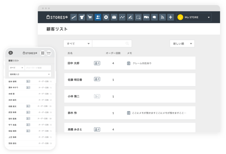Expand the 新しい順 sort dropdown

coord(182,44)
